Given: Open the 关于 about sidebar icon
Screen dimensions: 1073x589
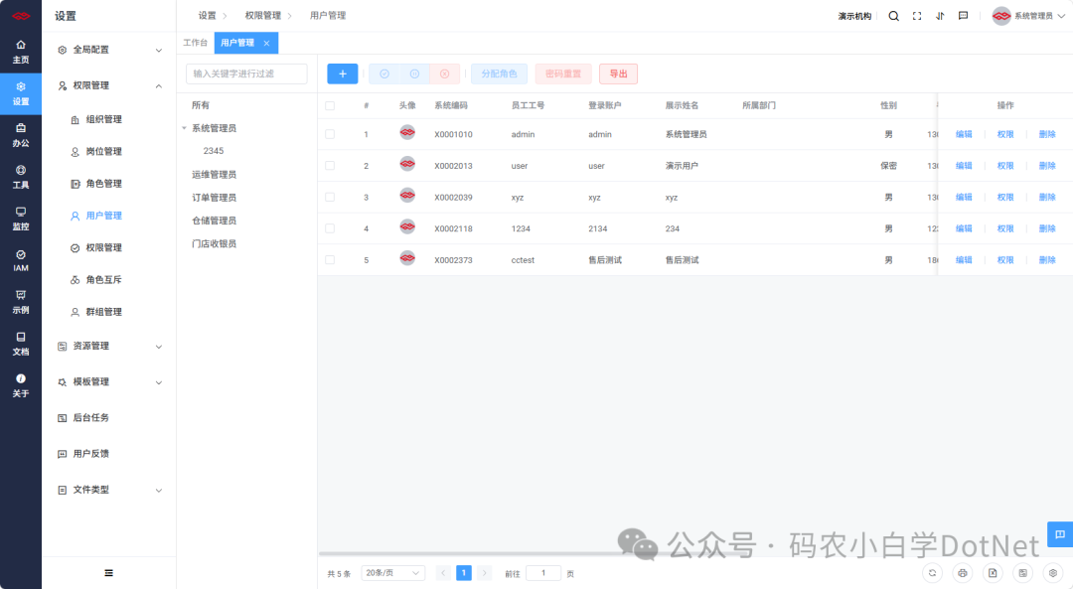Looking at the screenshot, I should (21, 385).
